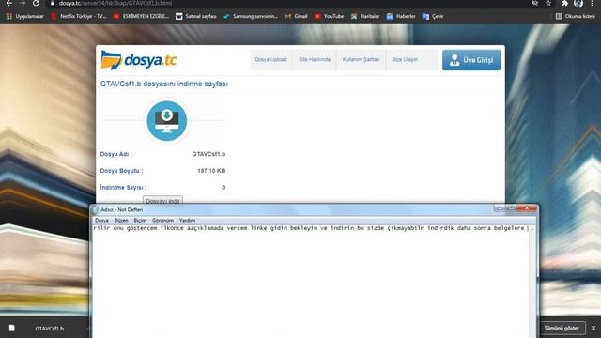Click the Notepad icon in Not Defteri title bar
Image resolution: width=601 pixels, height=338 pixels.
coord(96,210)
